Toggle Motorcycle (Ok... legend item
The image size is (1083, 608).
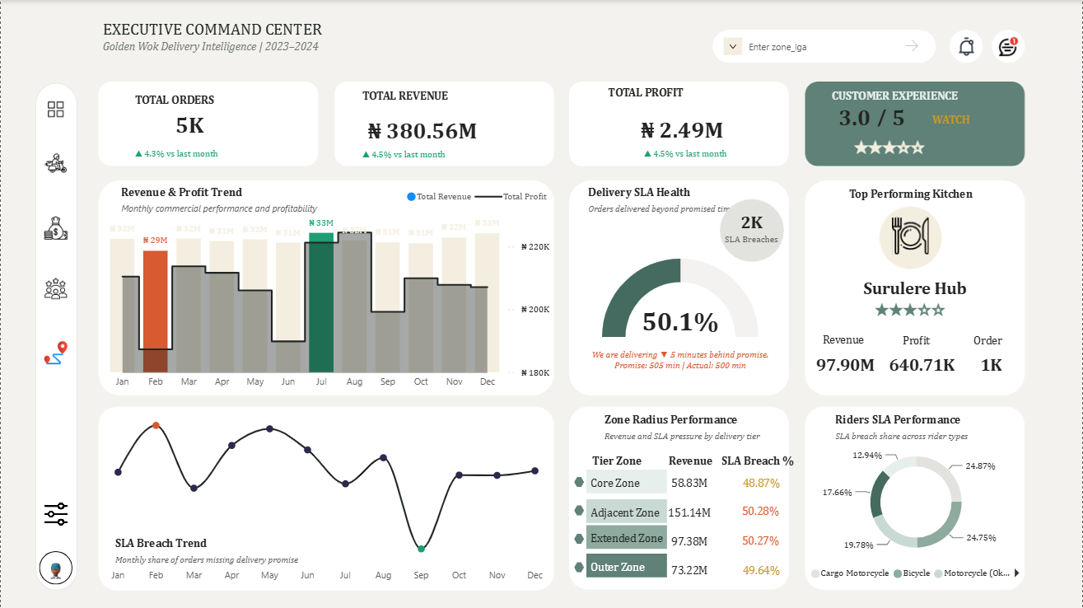click(972, 573)
